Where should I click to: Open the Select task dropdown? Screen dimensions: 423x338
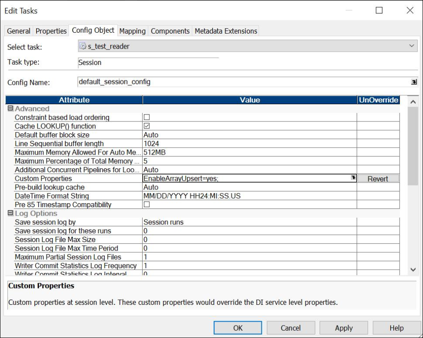[248, 46]
